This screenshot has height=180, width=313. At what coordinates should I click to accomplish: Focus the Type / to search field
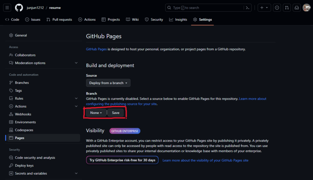(x=208, y=8)
